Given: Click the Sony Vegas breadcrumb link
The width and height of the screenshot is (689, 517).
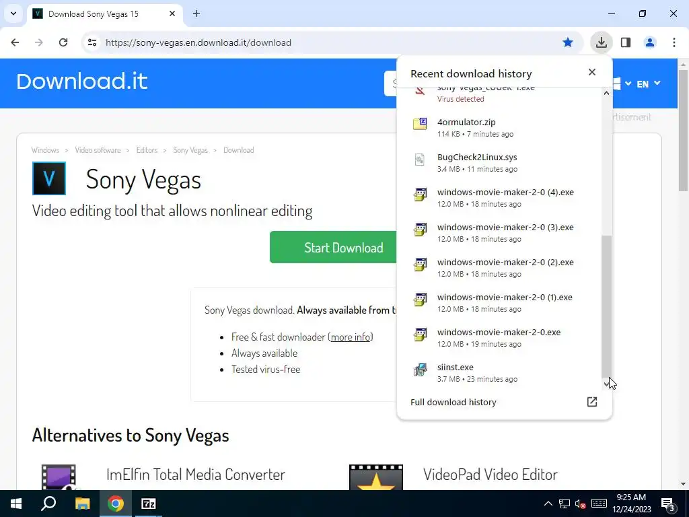Looking at the screenshot, I should coord(190,150).
